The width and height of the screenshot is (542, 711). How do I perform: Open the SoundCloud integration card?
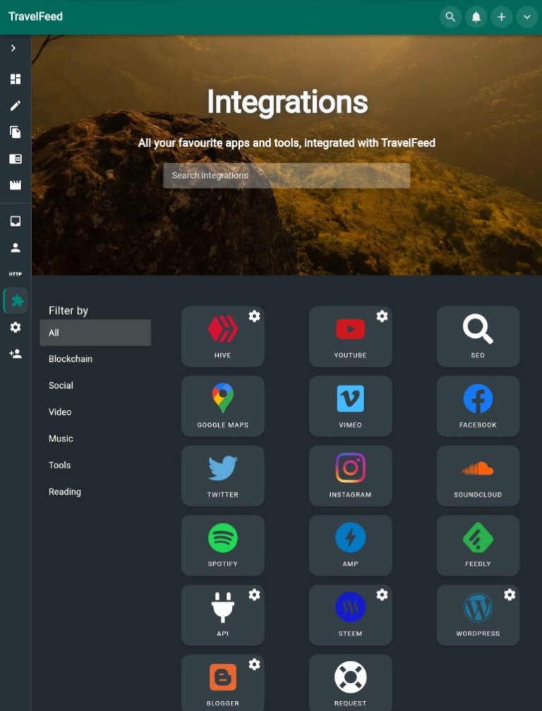(478, 475)
